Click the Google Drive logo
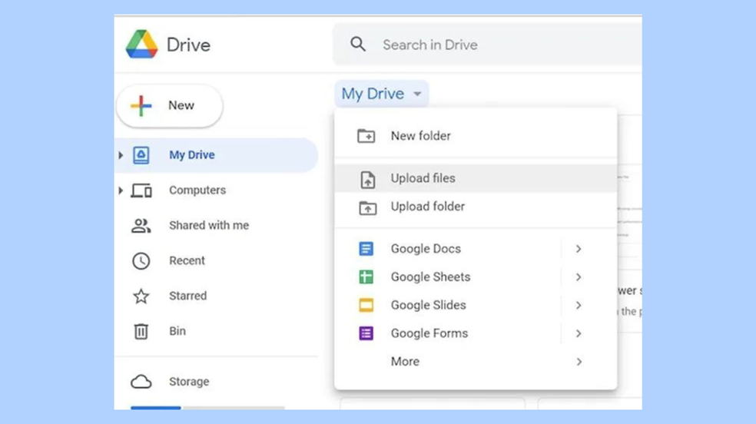The height and width of the screenshot is (424, 756). pyautogui.click(x=141, y=45)
